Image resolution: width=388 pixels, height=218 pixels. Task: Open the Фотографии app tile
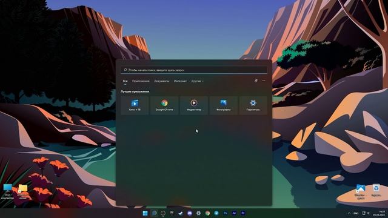(x=224, y=105)
